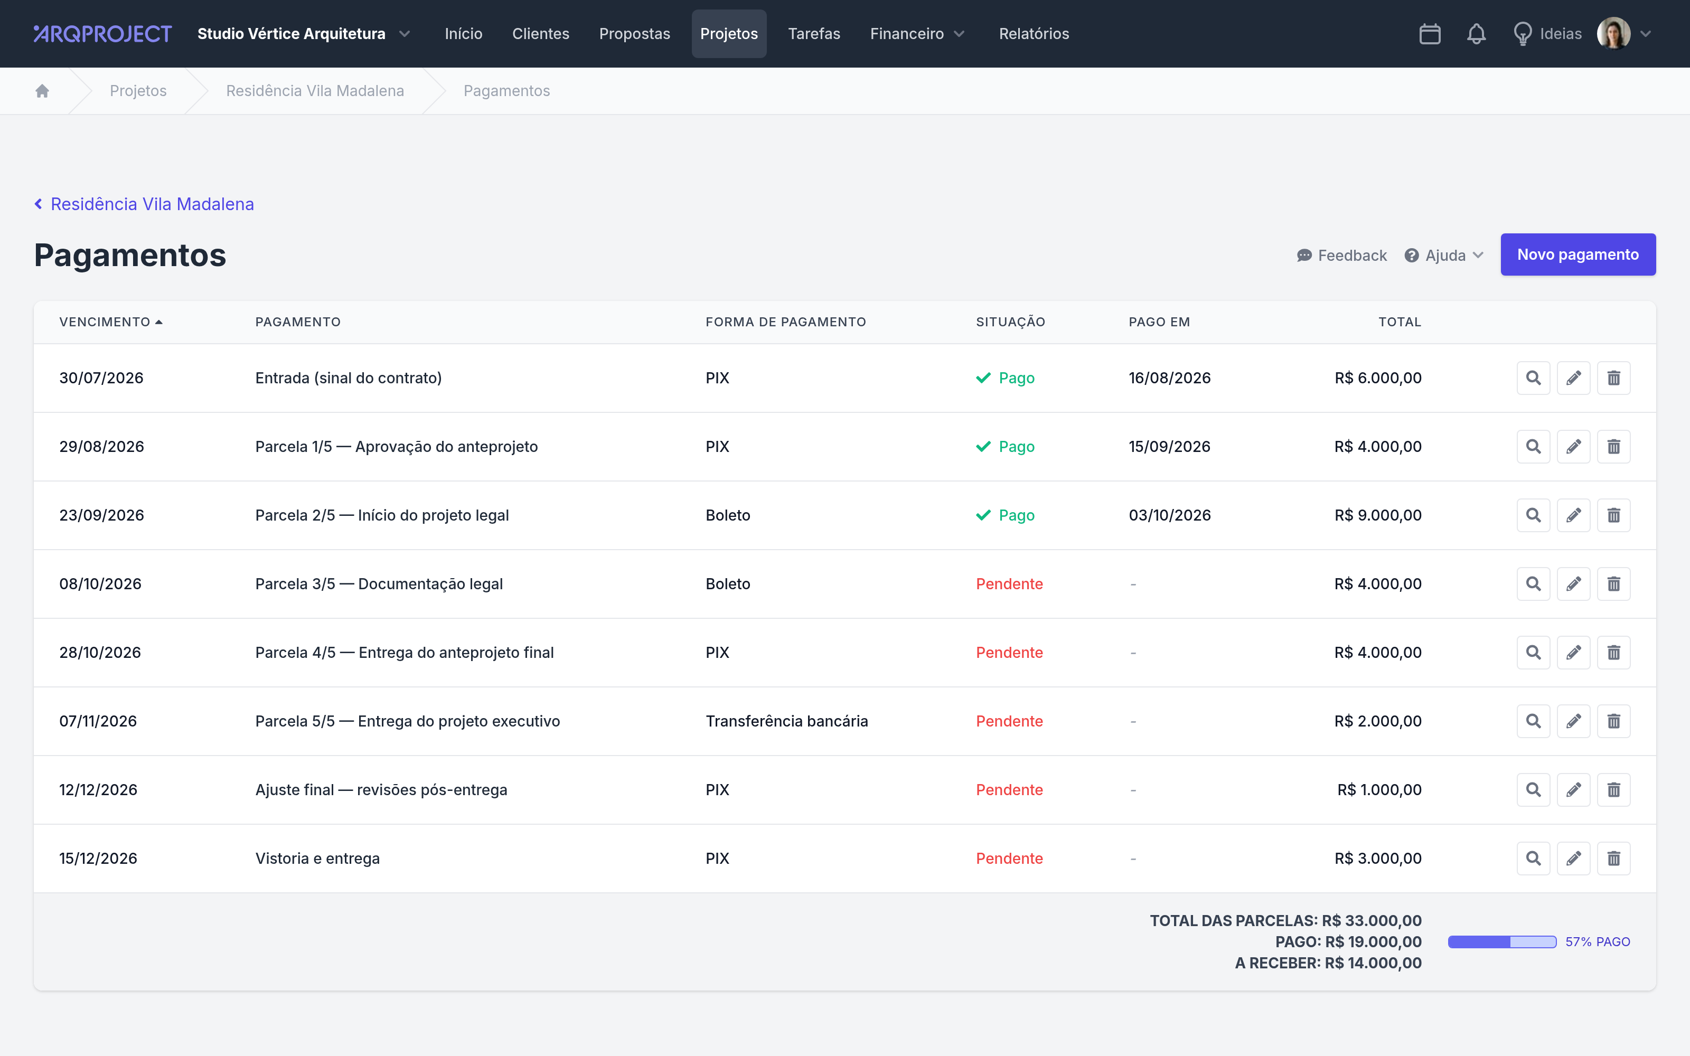Click the Pendente status of Parcela 3/5
This screenshot has height=1056, width=1690.
click(x=1009, y=584)
